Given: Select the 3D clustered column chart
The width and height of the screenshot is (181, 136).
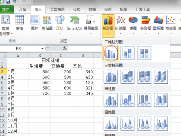Looking at the screenshot, I should tap(111, 77).
